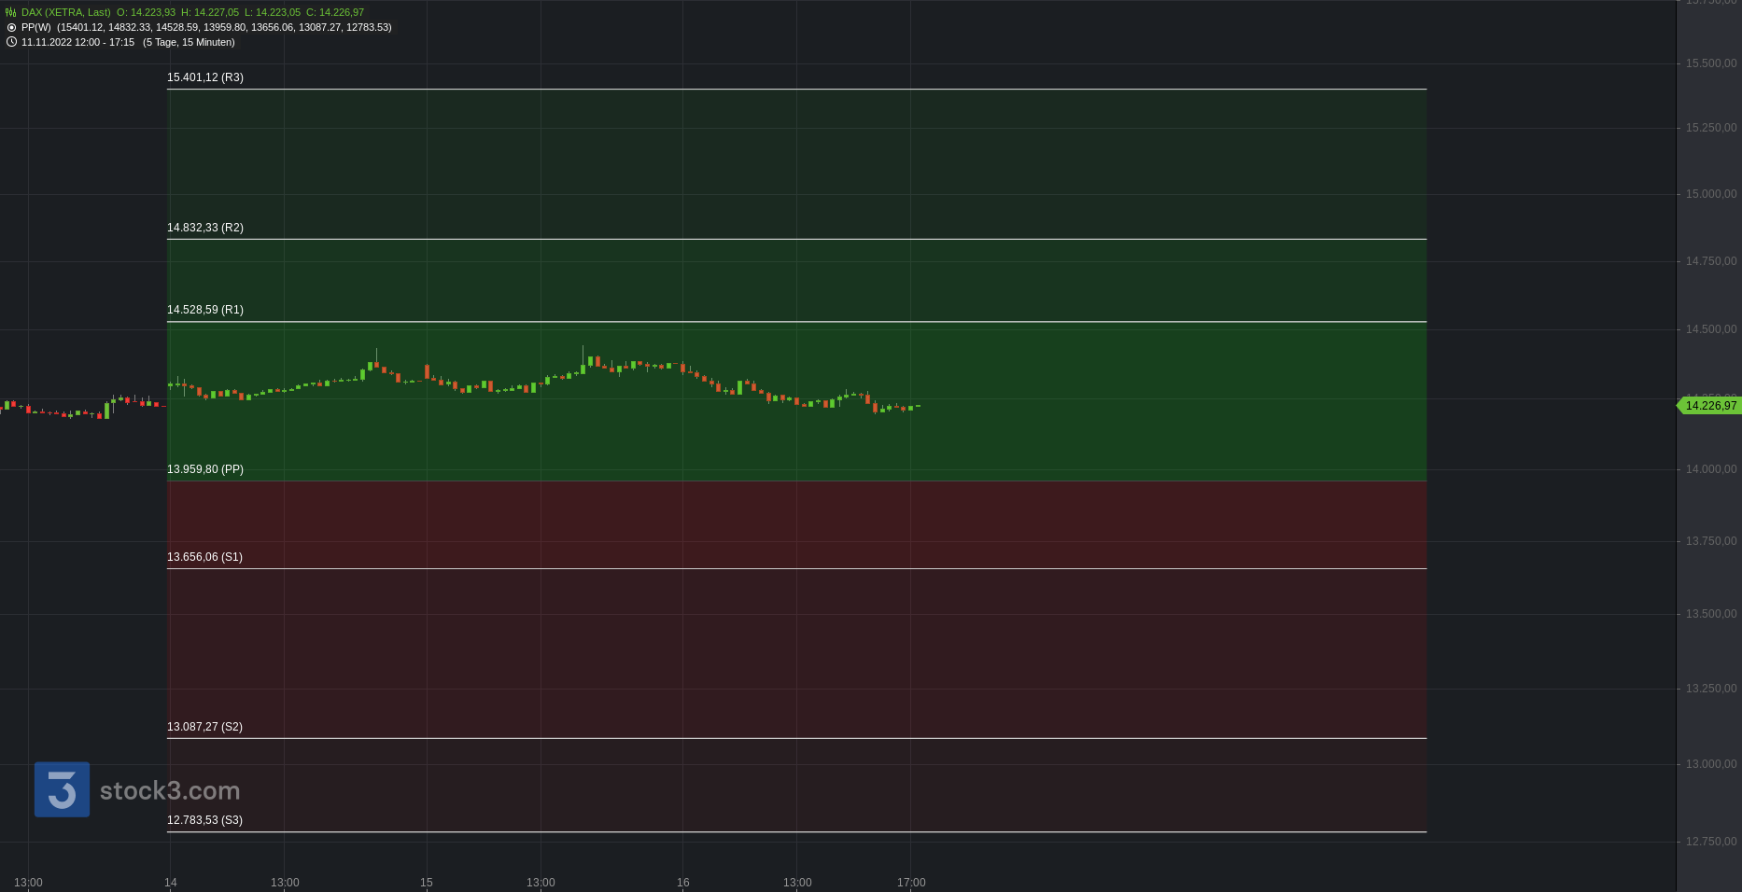Click the pivot points indicator icon beside PP(W)
Screen dimensions: 1742x892
[11, 27]
